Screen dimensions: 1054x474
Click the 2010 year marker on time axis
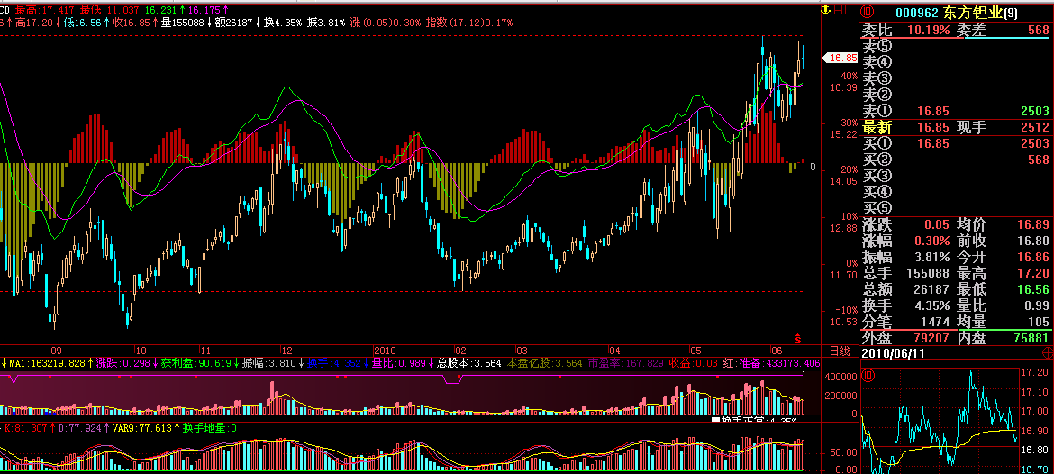coord(386,351)
